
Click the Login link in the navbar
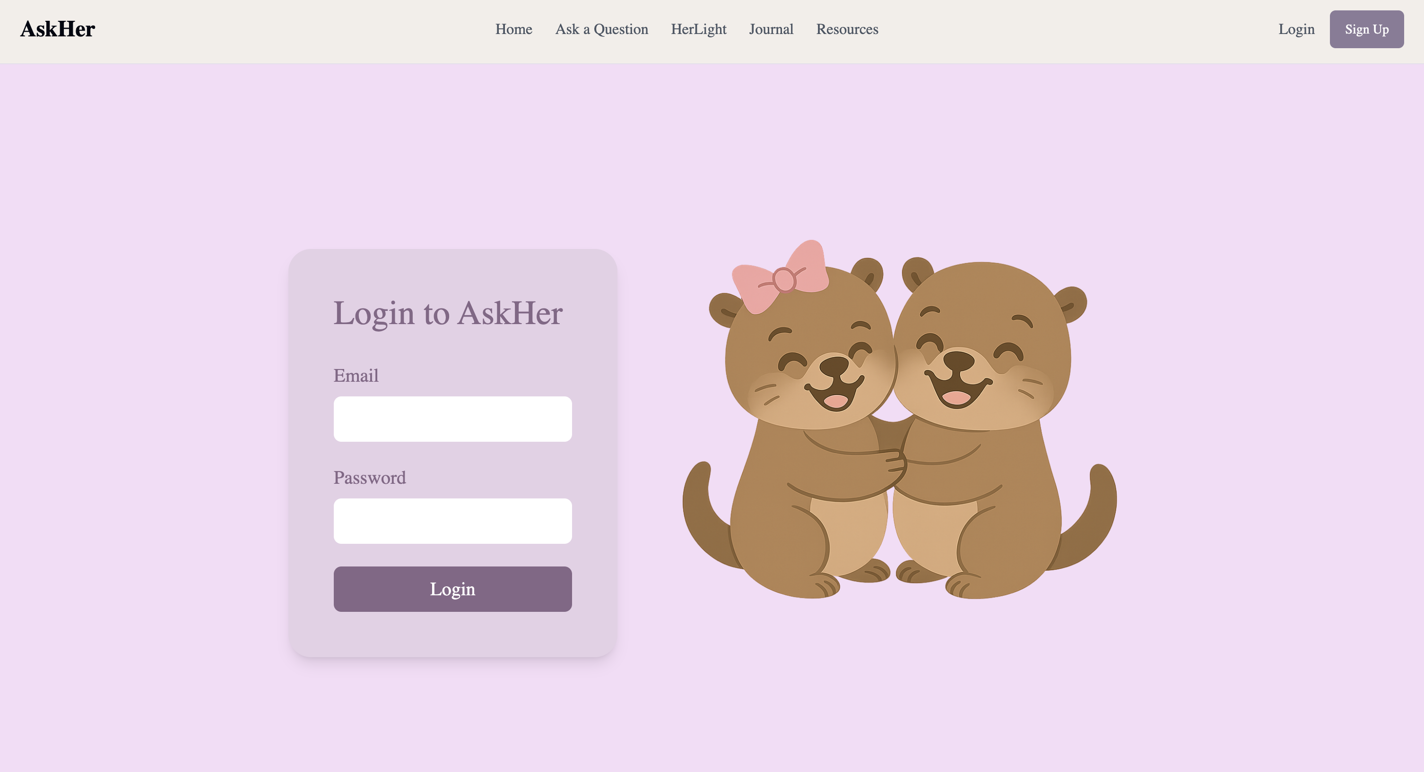[x=1296, y=29]
